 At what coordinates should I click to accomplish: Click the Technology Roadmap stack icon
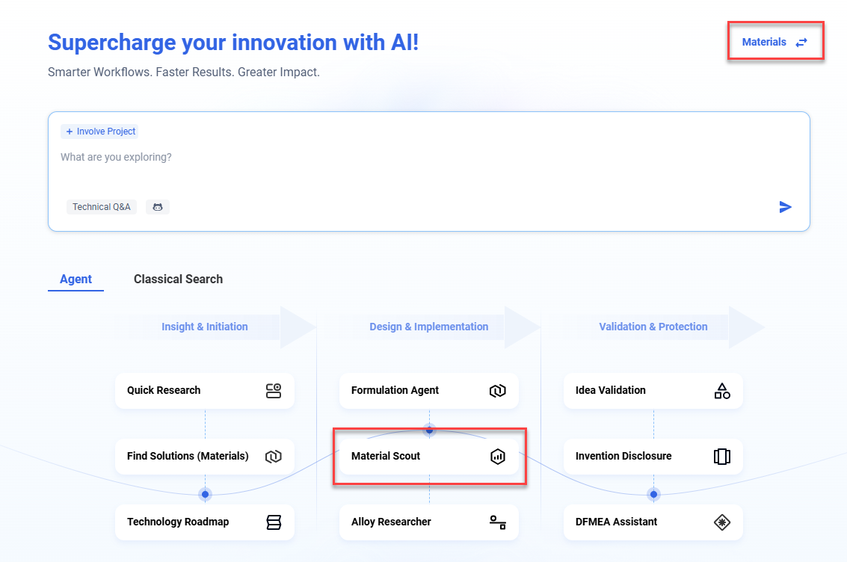pyautogui.click(x=274, y=522)
